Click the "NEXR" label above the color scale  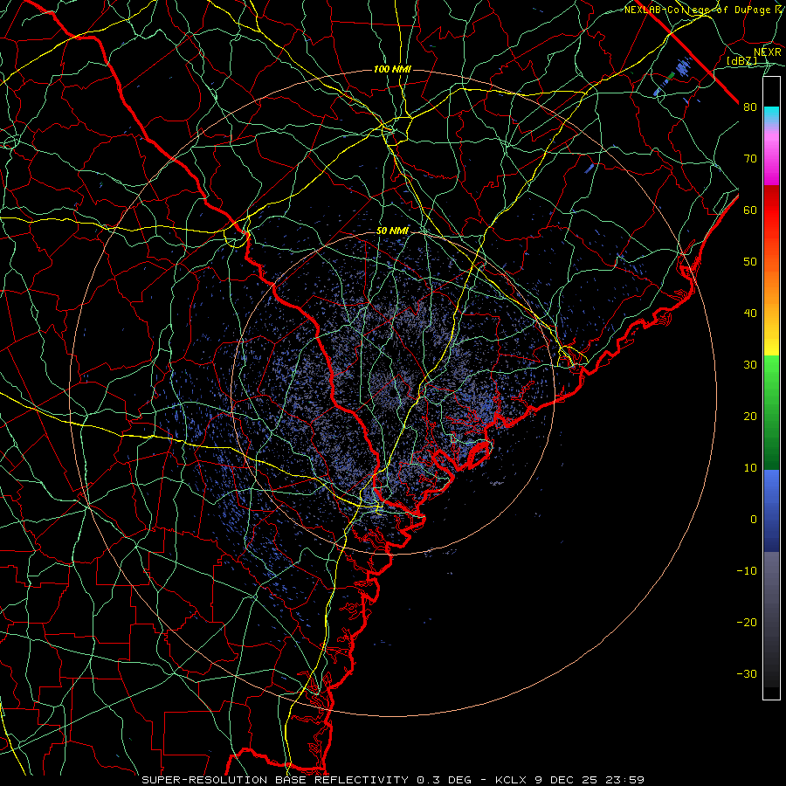click(768, 52)
